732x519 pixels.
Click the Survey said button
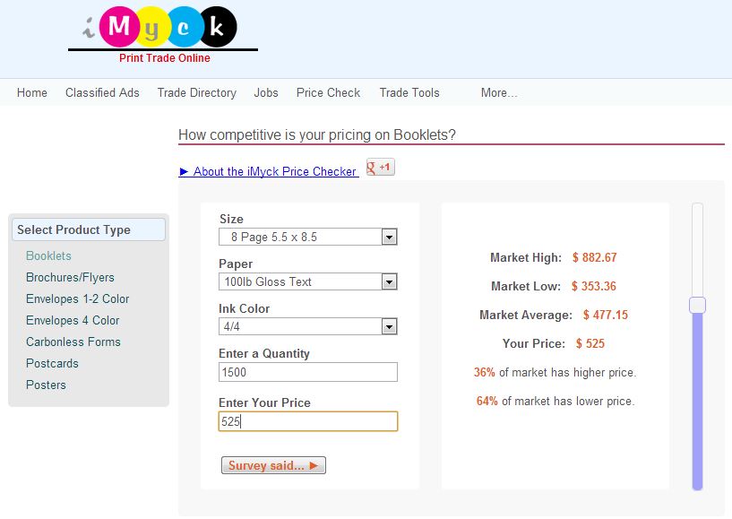tap(273, 464)
